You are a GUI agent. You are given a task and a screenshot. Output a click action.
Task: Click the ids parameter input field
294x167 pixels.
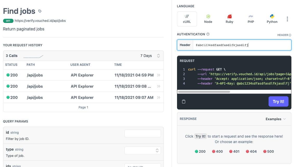point(143,165)
